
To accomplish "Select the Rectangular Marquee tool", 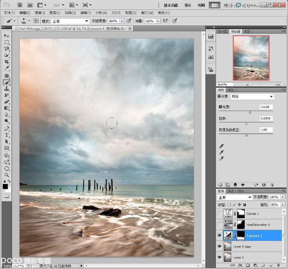I will [7, 43].
